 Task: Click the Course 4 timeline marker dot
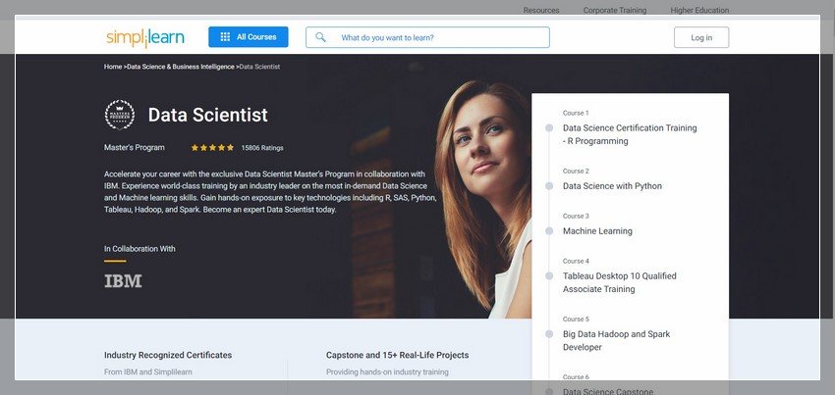[549, 276]
